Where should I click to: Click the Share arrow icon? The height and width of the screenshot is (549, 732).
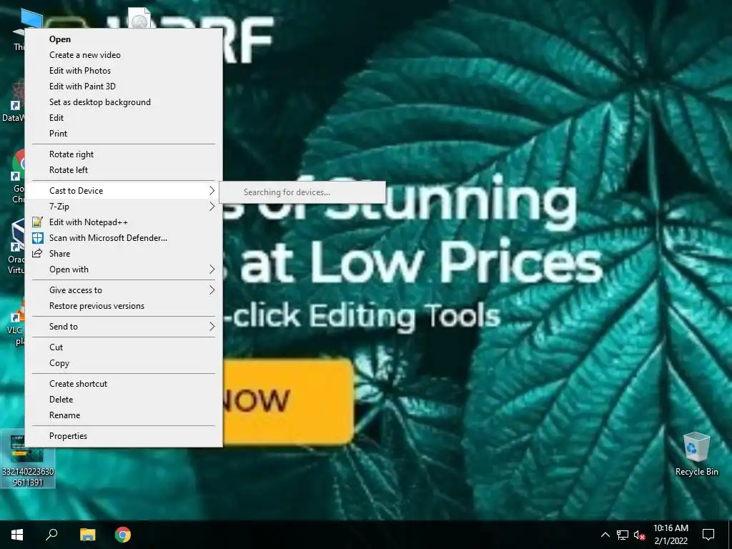(37, 254)
